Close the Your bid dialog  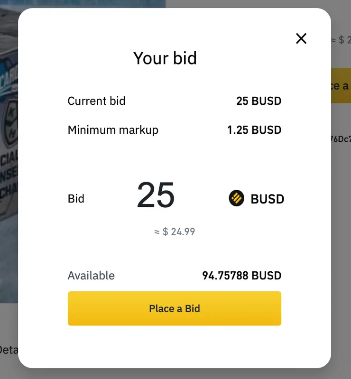(x=301, y=38)
